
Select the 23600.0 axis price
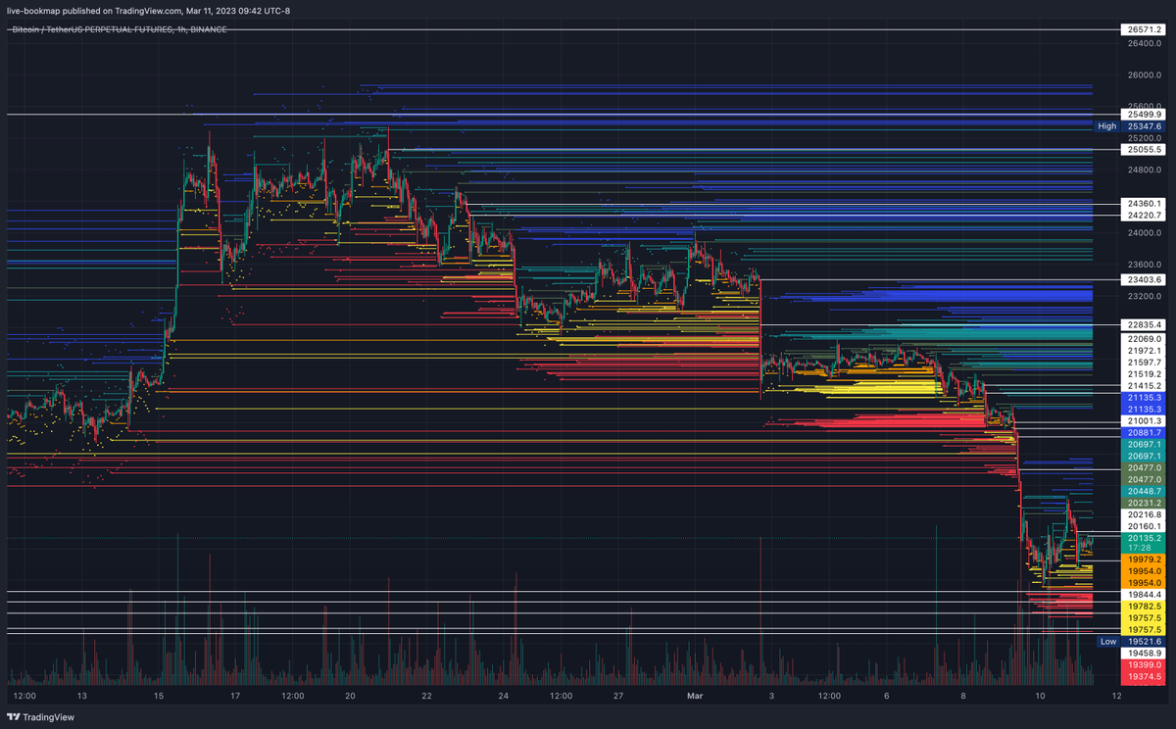pos(1145,265)
